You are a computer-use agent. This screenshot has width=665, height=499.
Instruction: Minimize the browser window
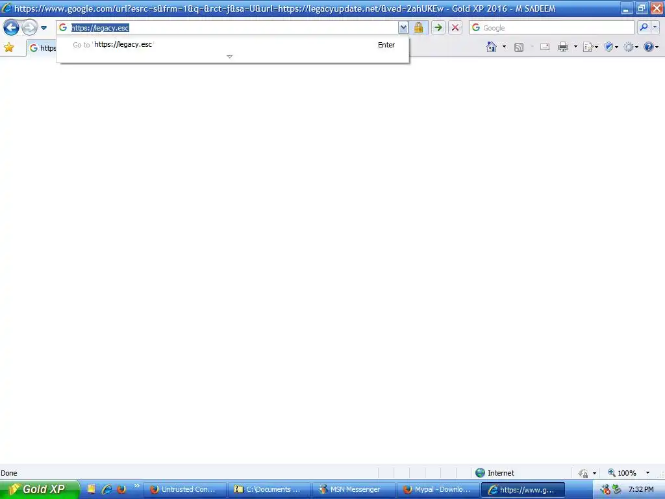click(x=627, y=8)
